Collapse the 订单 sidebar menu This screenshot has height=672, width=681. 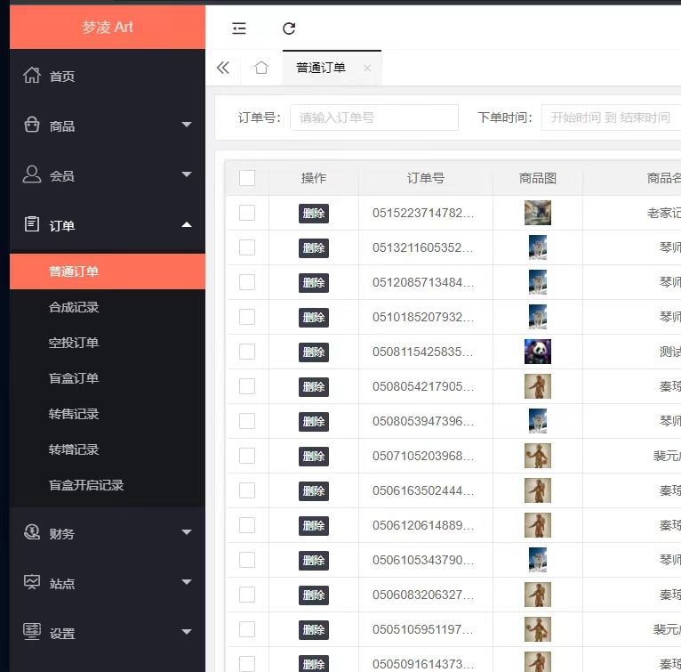pos(107,225)
